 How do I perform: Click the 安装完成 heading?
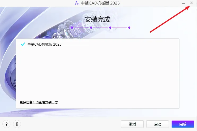(97, 19)
